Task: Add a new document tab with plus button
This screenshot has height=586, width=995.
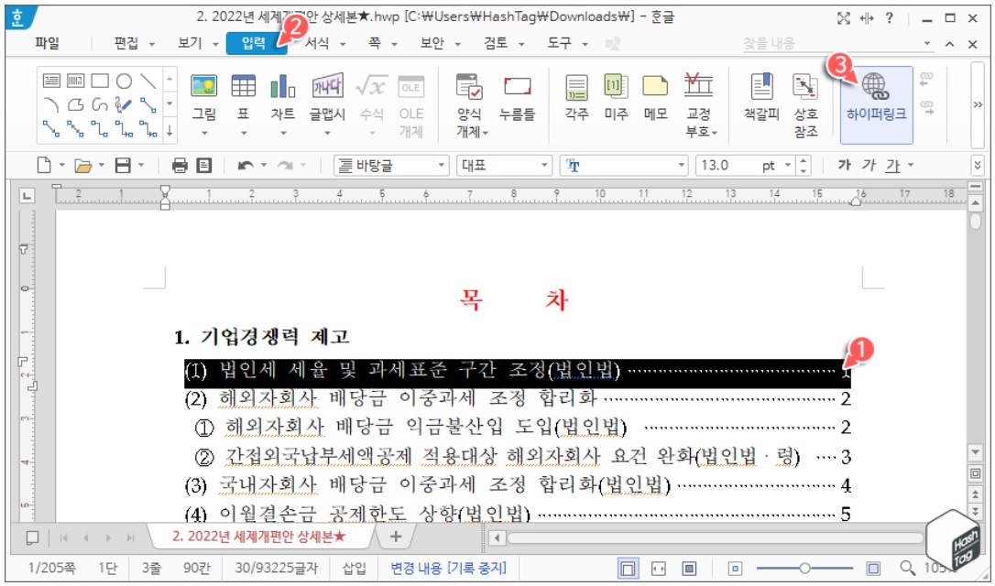Action: [x=395, y=537]
